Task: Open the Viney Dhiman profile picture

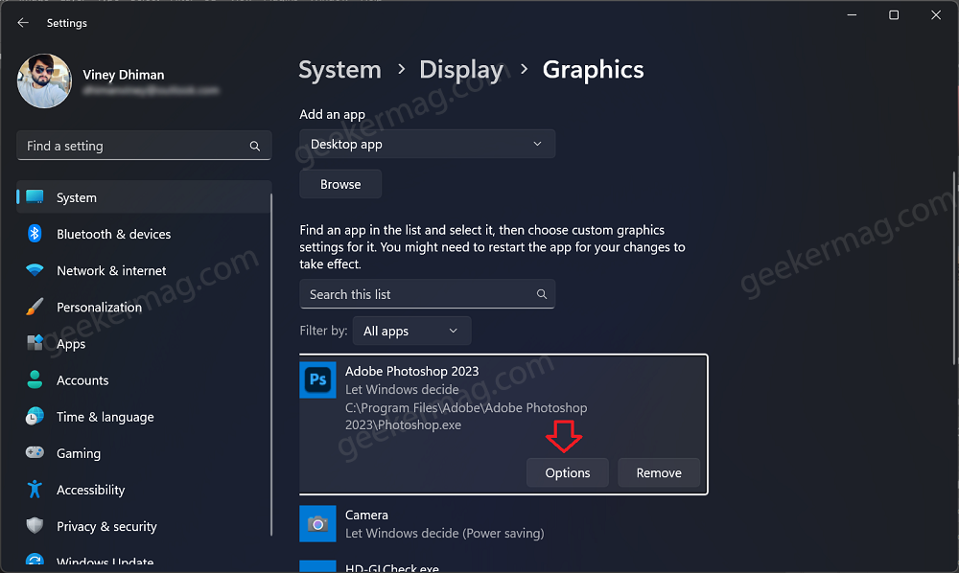Action: (44, 80)
